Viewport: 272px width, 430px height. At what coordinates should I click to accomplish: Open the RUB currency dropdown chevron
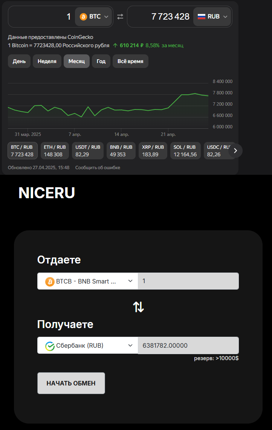pos(225,17)
